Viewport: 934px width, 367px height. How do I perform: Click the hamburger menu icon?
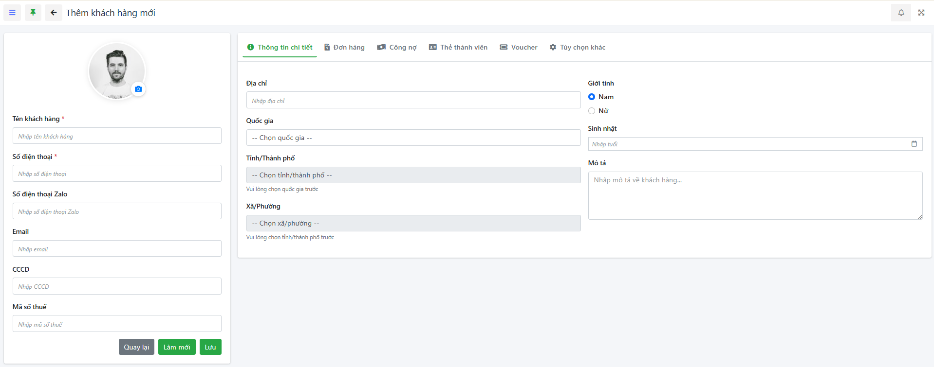[12, 13]
